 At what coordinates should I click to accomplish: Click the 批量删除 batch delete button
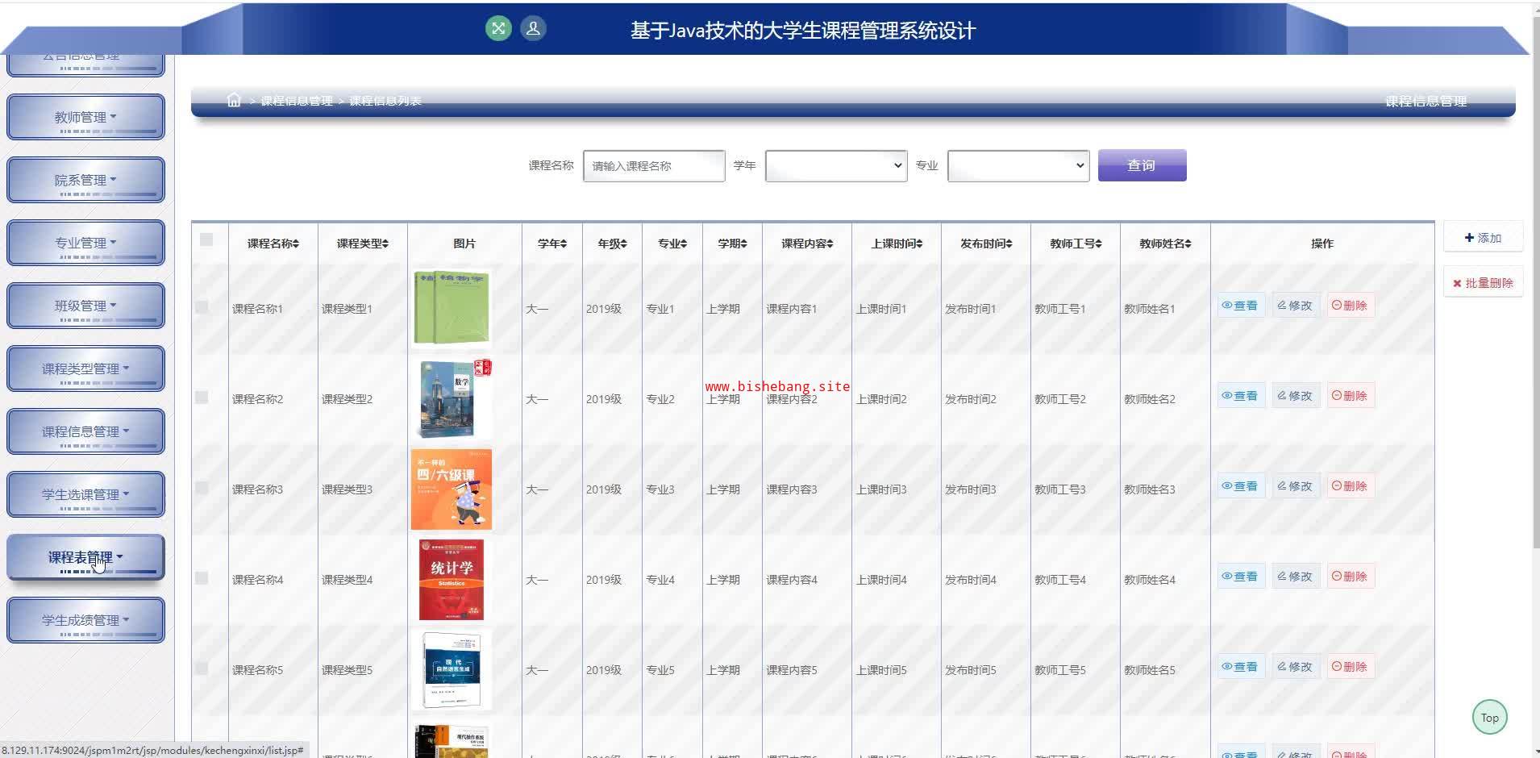tap(1483, 283)
